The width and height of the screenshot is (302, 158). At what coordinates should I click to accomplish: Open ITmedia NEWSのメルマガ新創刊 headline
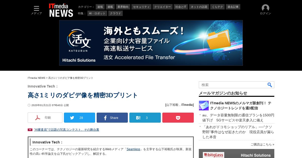click(x=241, y=106)
